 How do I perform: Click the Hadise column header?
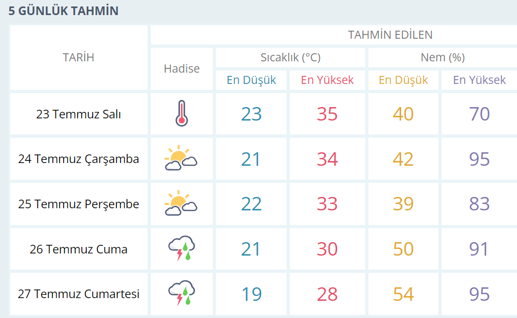pos(181,68)
